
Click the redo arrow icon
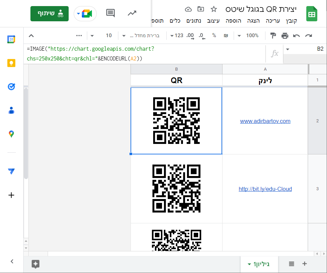[x=308, y=35]
